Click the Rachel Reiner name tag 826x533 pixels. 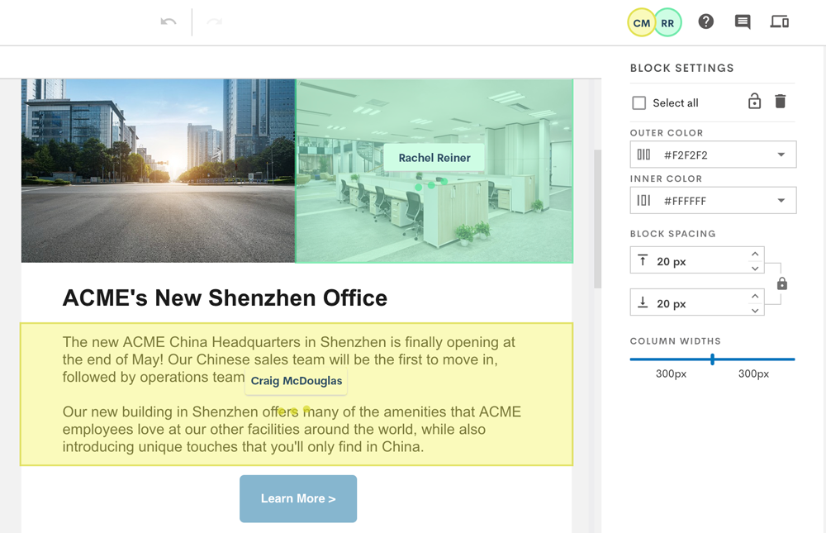[x=434, y=158]
